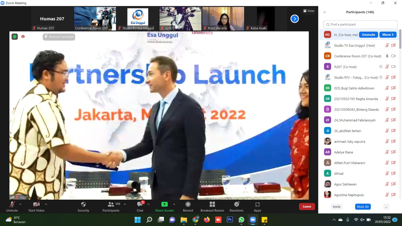Open the More menu for H. (Co-host, me)
This screenshot has height=226, width=402.
click(x=388, y=35)
